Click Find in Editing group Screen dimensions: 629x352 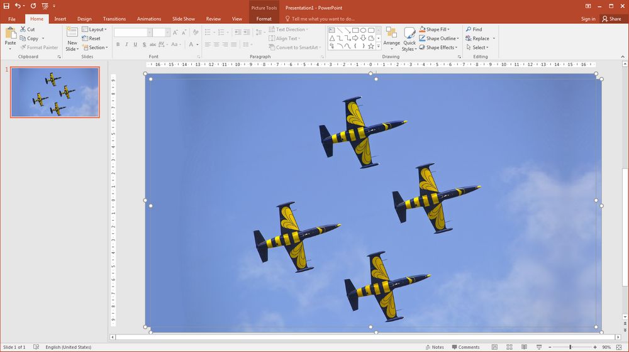tap(474, 30)
